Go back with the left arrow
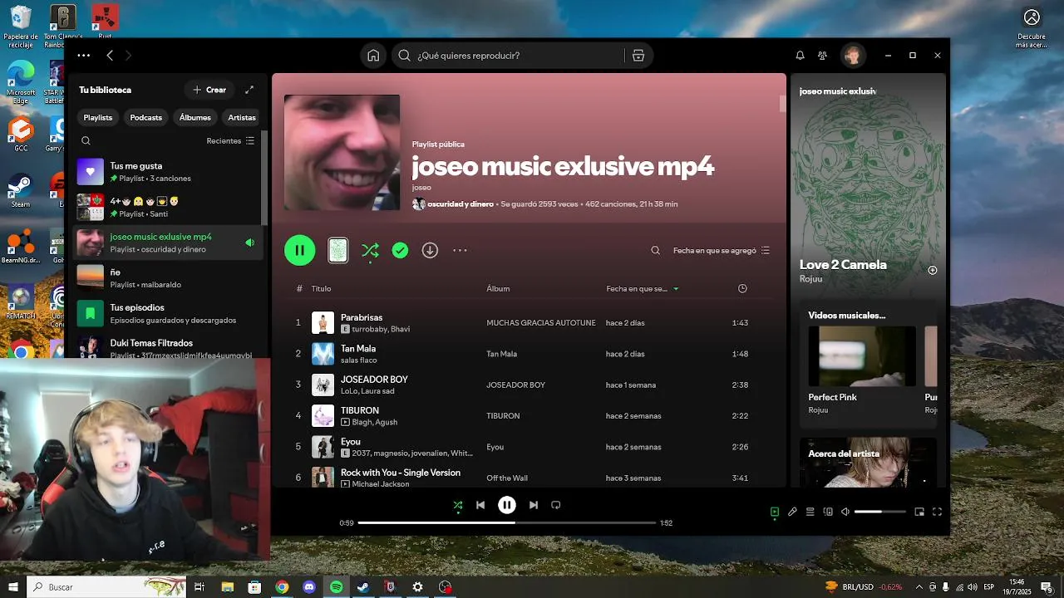Viewport: 1064px width, 598px height. pyautogui.click(x=110, y=56)
